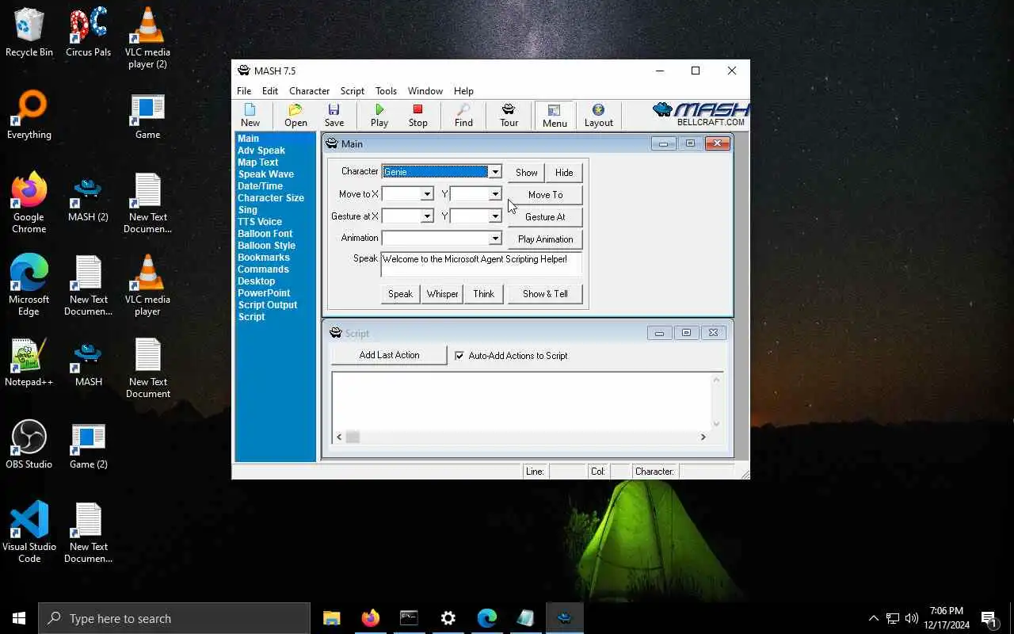The height and width of the screenshot is (634, 1014).
Task: Save the script using Save icon
Action: pos(334,115)
